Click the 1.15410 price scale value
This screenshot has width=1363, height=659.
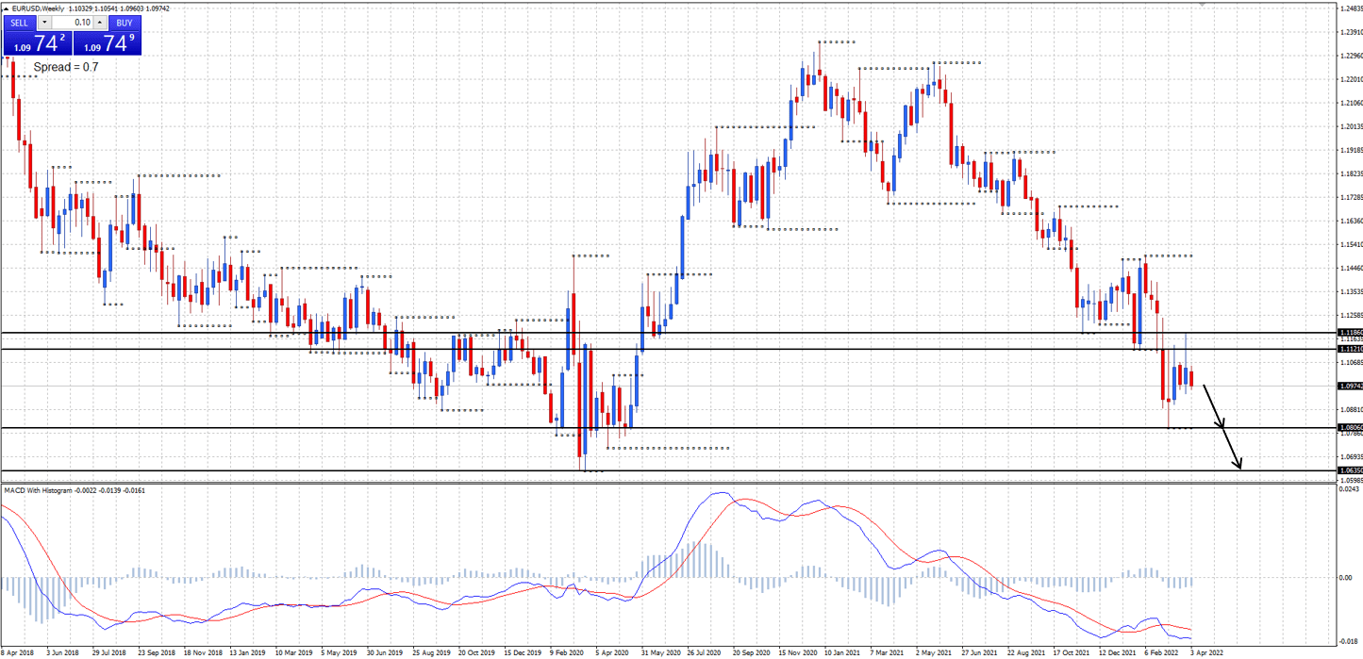pyautogui.click(x=1351, y=244)
